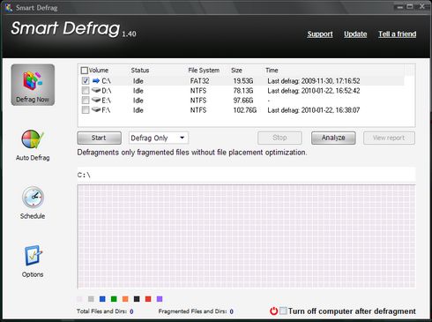Sort by the Status column header
This screenshot has width=432, height=322.
coord(140,71)
